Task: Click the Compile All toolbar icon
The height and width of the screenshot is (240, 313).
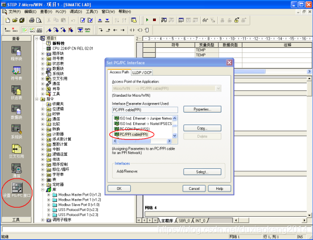Action: [90, 20]
